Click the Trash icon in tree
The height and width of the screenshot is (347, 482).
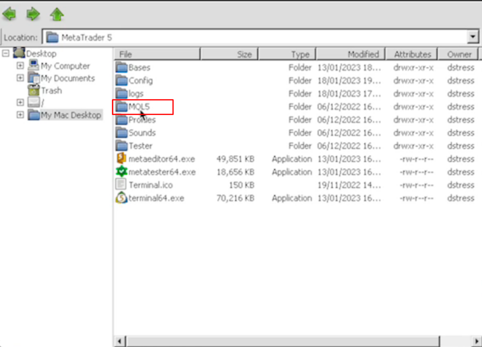coord(33,90)
